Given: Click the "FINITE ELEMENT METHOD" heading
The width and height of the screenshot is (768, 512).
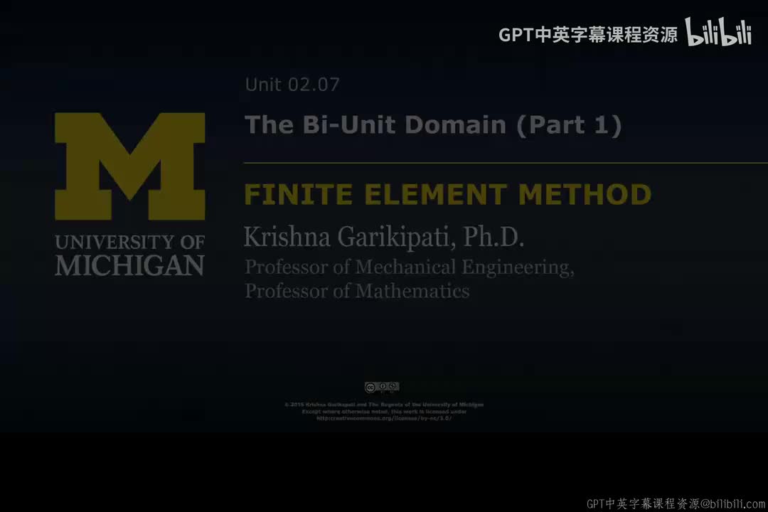Looking at the screenshot, I should click(x=448, y=195).
